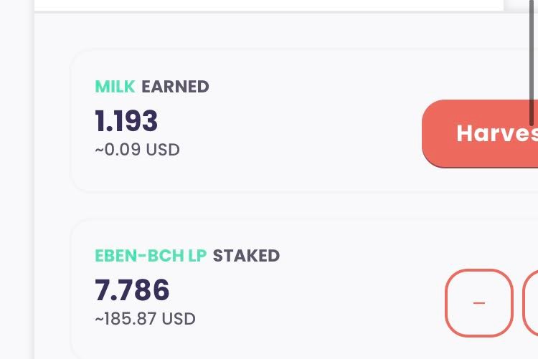Viewport: 538px width, 359px height.
Task: Click the green MILK token label
Action: pos(115,87)
